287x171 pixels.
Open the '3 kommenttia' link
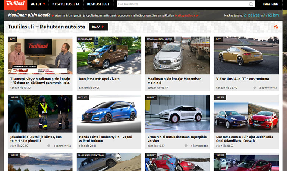click(x=268, y=88)
